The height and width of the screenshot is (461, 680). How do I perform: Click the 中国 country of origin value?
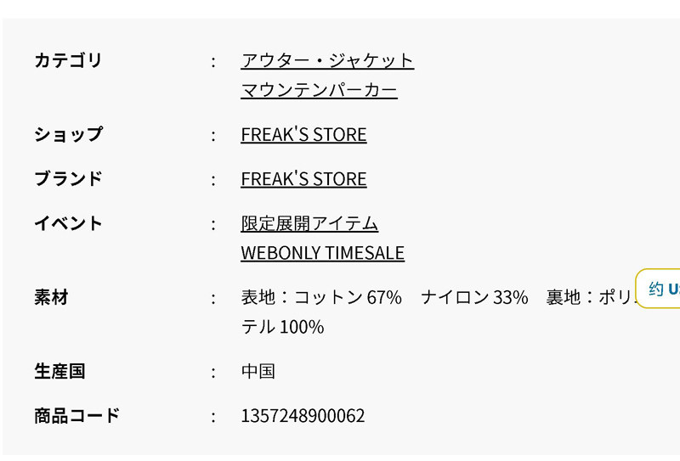258,371
